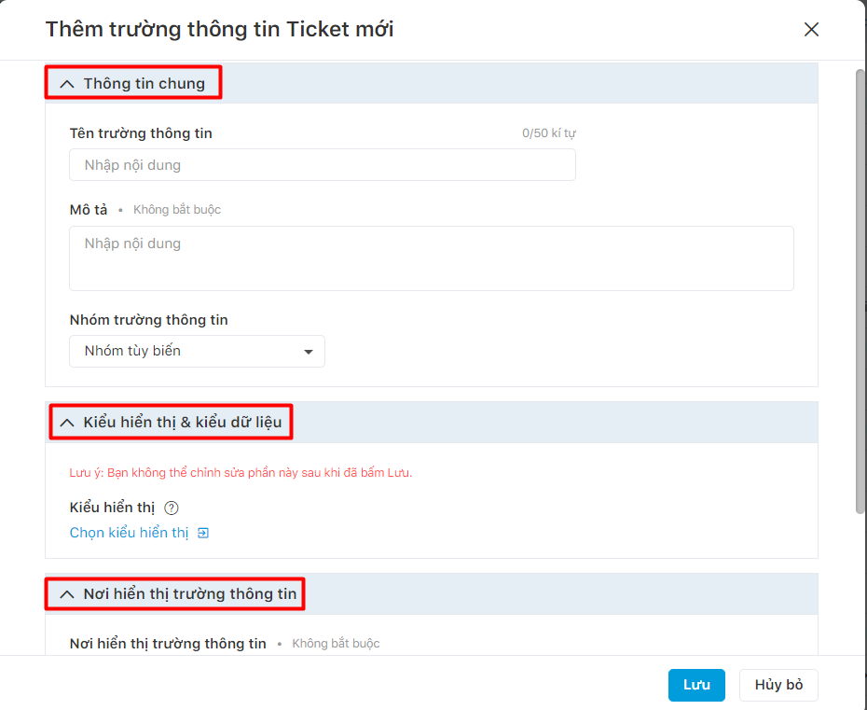This screenshot has width=867, height=710.
Task: Collapse Kiểu hiển thị & kiểu dữ liệu chevron
Action: [x=67, y=423]
